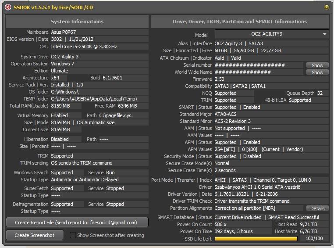Screen dimensions: 334x248
Task: Open Partition Alignments Details
Action: coord(317,208)
